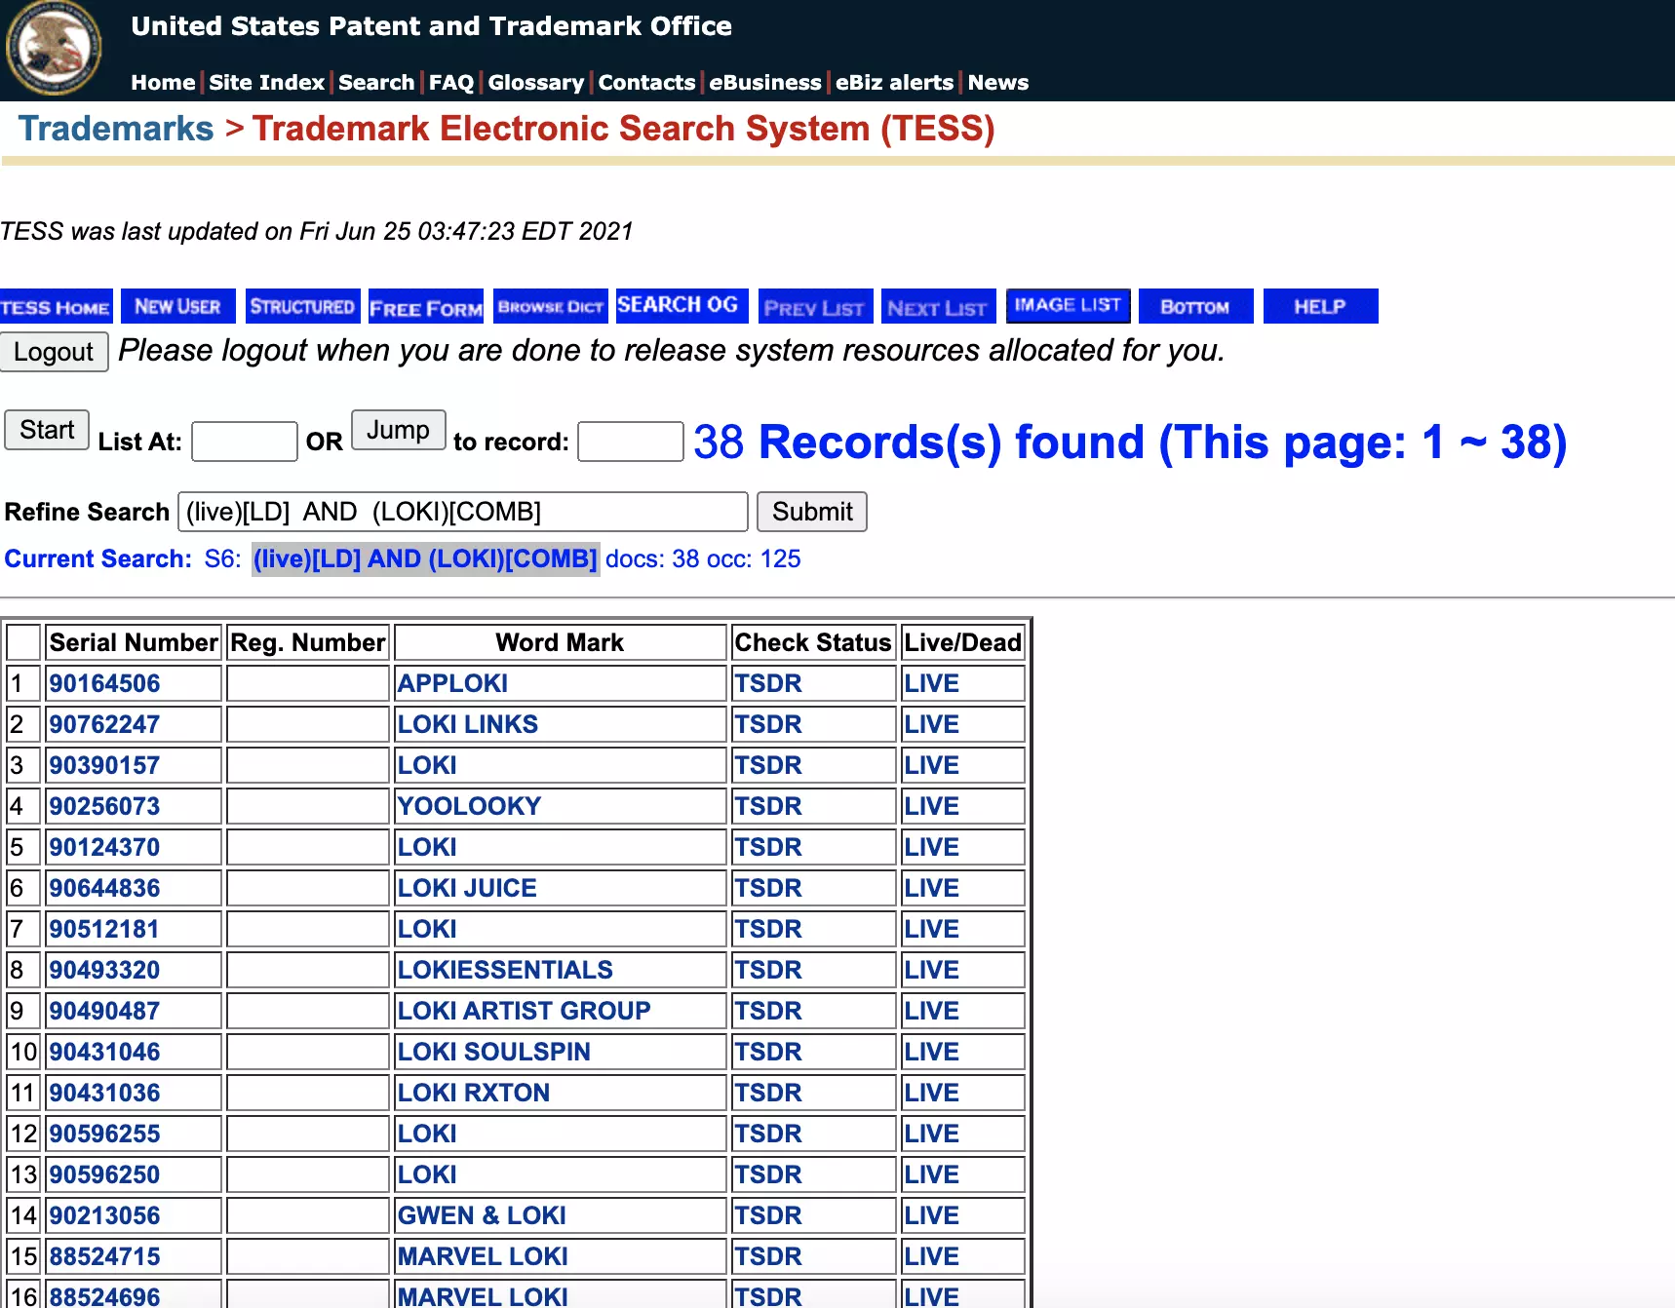Click LIVE status for GWEN & LOKI

931,1215
